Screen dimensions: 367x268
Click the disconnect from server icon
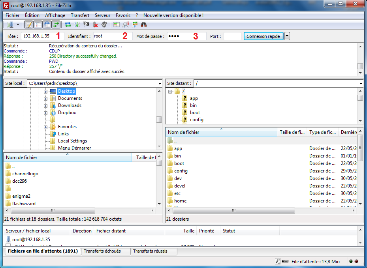click(95, 24)
